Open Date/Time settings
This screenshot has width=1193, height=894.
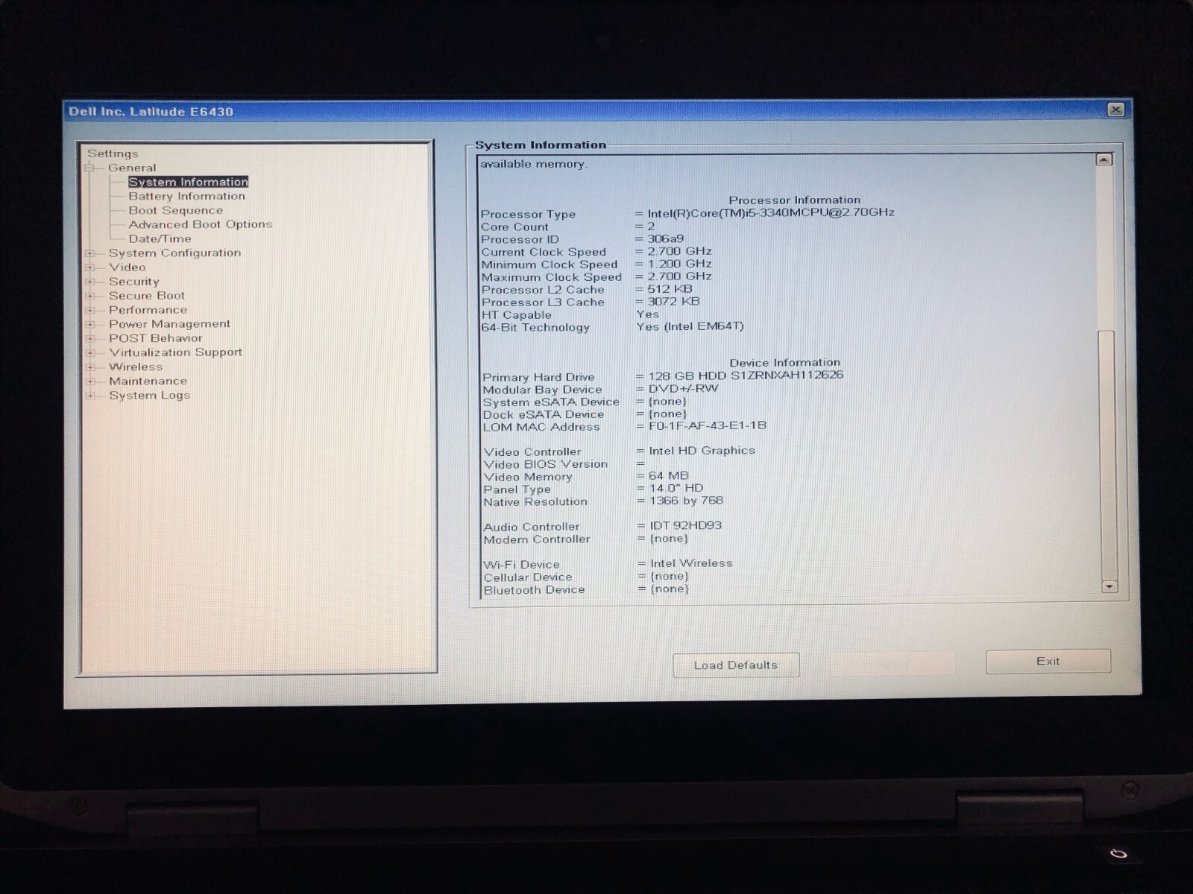160,238
